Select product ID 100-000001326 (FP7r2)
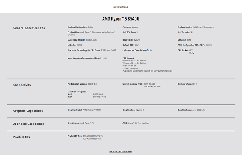Viewport: 242px width, 155px height. tap(93, 136)
